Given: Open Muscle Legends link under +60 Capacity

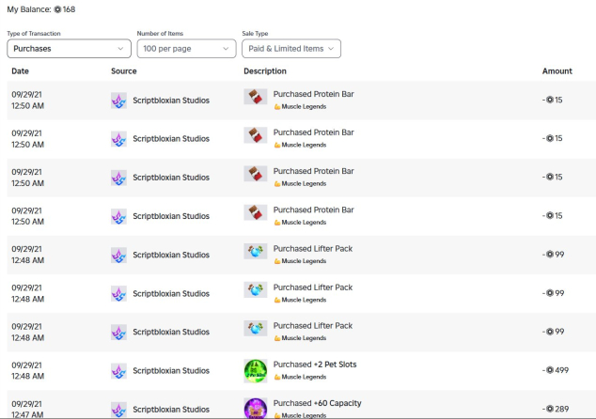Looking at the screenshot, I should (304, 415).
